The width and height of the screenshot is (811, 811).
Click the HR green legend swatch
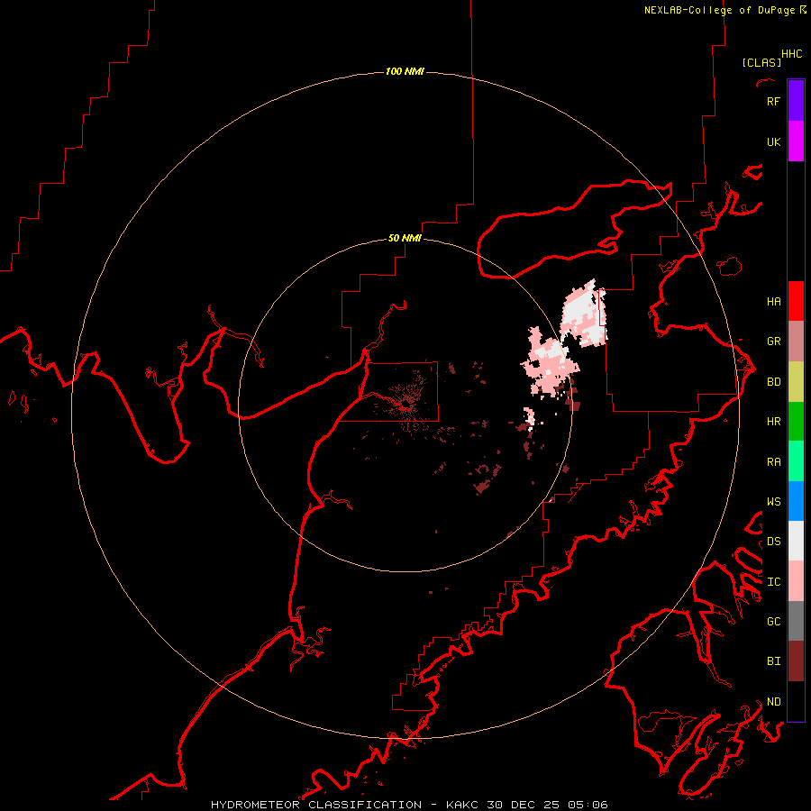796,421
